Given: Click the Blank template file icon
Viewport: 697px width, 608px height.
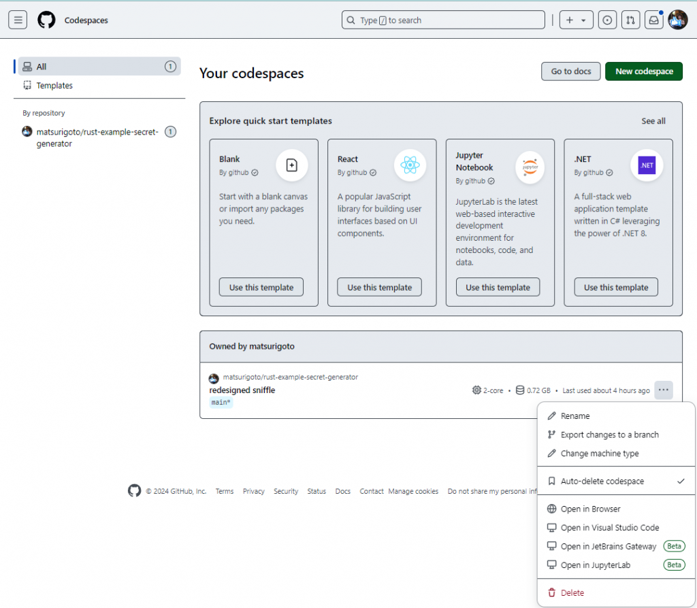Looking at the screenshot, I should (291, 165).
